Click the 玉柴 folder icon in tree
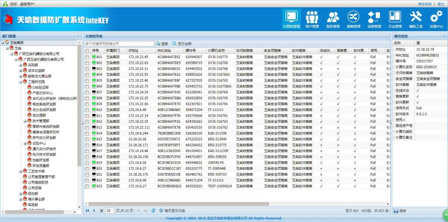The height and width of the screenshot is (222, 448). click(11, 48)
